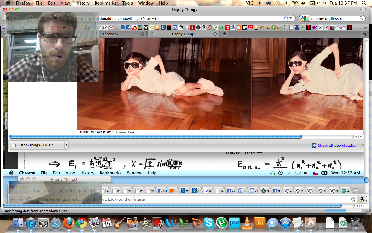Open the Gmail bookmark in bookmarks toolbar
Viewport: 372px width, 233px height.
(x=111, y=27)
